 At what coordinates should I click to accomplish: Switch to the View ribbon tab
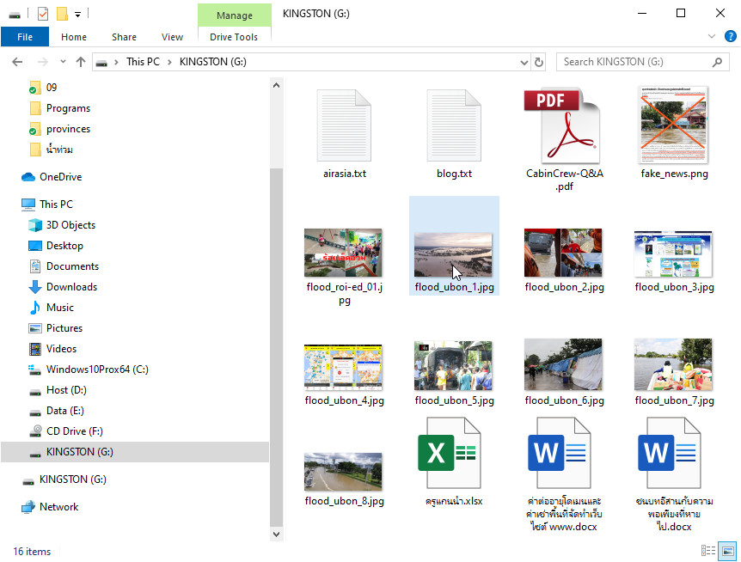[x=172, y=37]
